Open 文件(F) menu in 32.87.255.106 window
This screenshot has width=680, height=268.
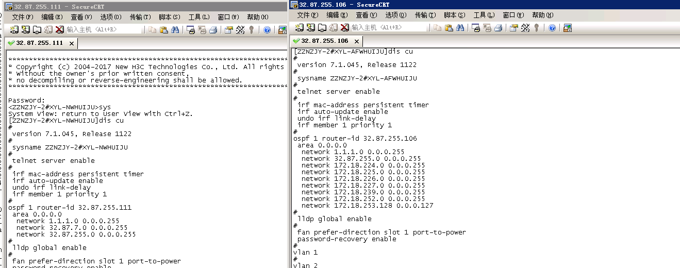pyautogui.click(x=308, y=15)
